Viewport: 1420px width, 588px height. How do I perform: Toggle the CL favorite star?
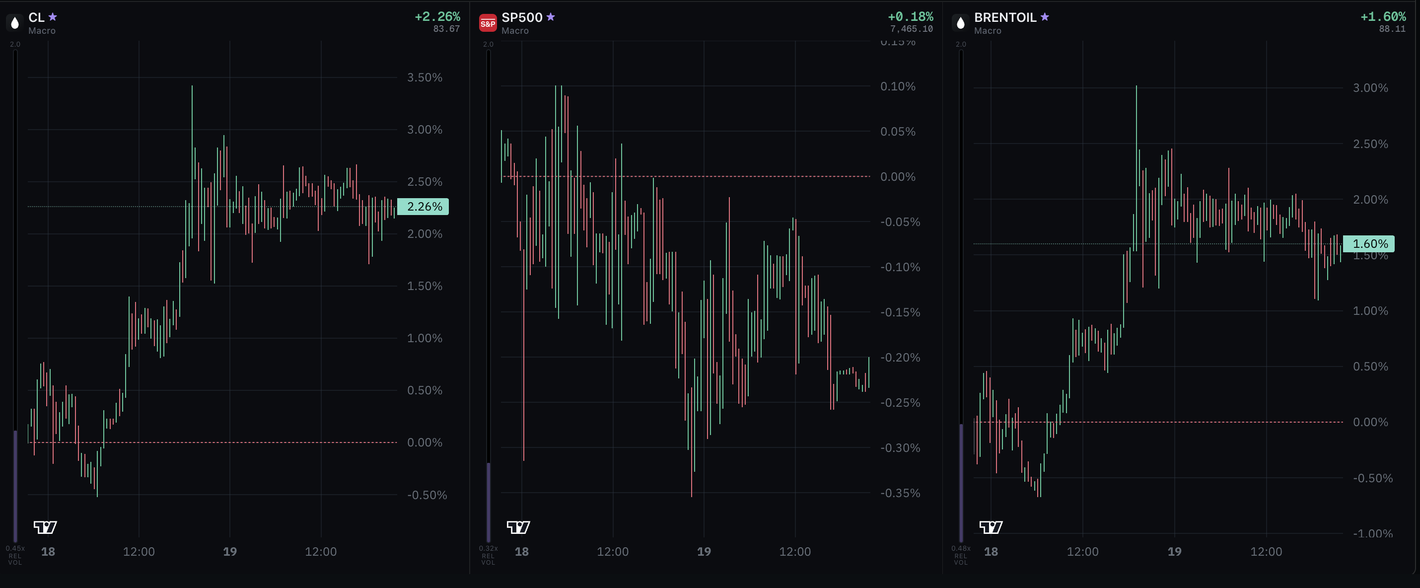coord(53,17)
